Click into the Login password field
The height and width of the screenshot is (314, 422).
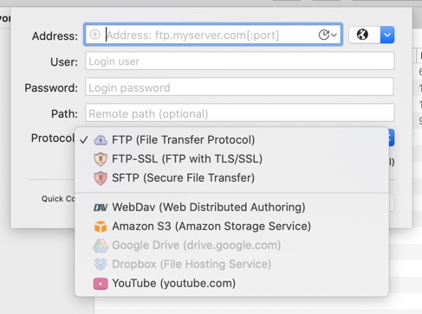pos(240,87)
